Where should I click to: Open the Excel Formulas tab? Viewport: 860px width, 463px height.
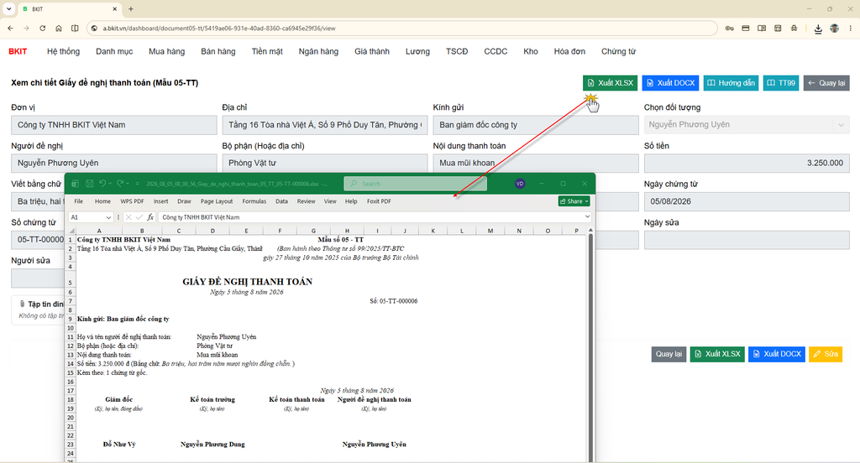click(254, 201)
